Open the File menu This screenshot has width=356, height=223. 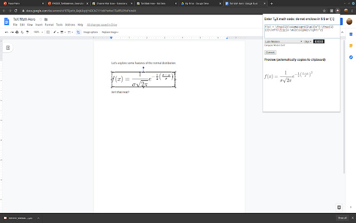(x=15, y=25)
